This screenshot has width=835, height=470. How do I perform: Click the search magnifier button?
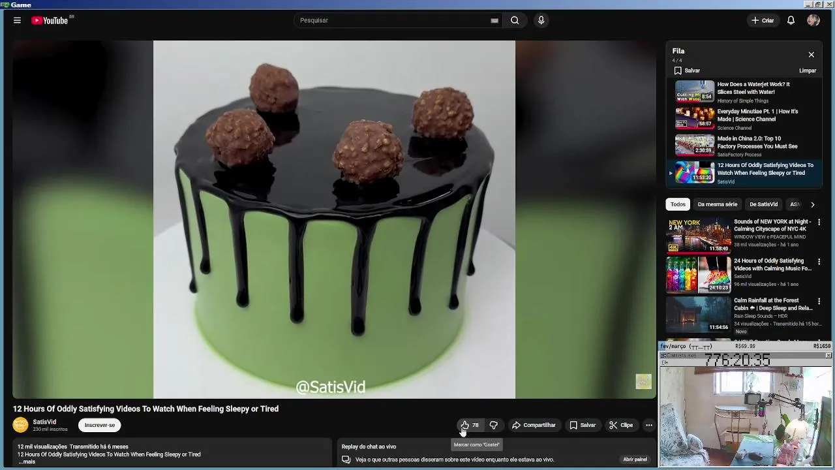tap(515, 20)
